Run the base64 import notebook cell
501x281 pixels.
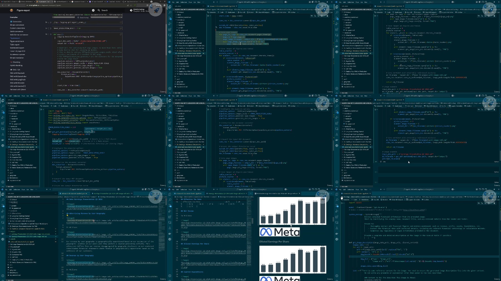(x=342, y=203)
